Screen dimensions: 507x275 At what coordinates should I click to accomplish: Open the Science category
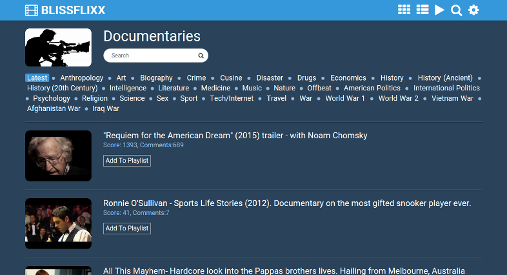[132, 98]
